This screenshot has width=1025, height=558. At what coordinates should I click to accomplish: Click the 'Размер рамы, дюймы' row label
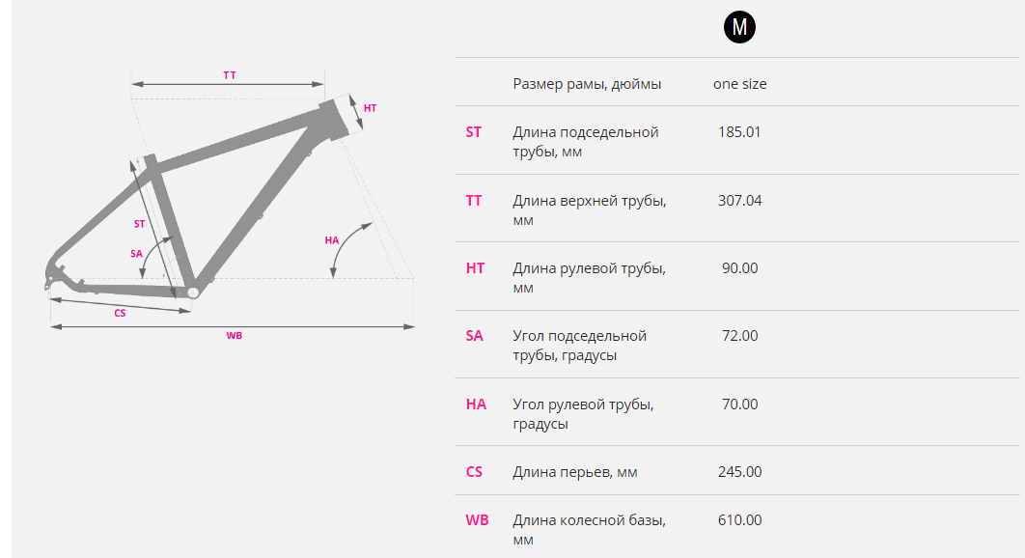tap(587, 84)
